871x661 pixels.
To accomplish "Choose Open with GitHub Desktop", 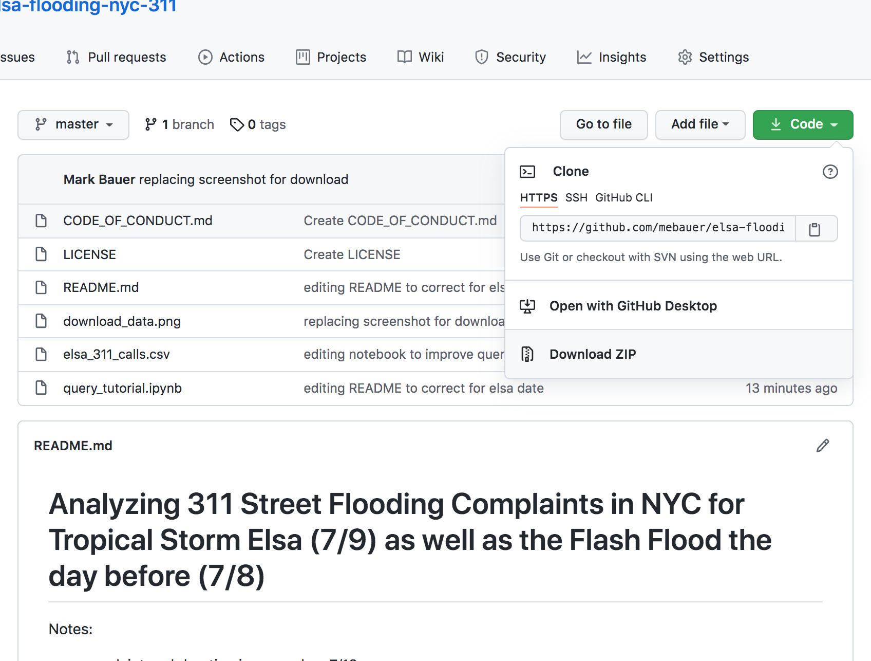I will (x=678, y=306).
